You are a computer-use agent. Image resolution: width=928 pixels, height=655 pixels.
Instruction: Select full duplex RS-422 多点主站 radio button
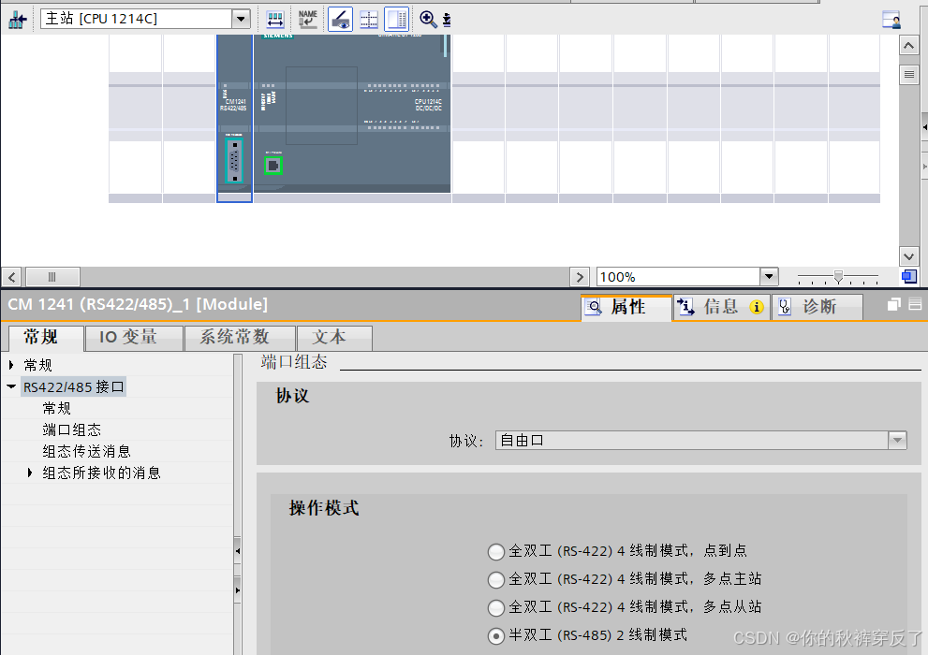[x=496, y=580]
